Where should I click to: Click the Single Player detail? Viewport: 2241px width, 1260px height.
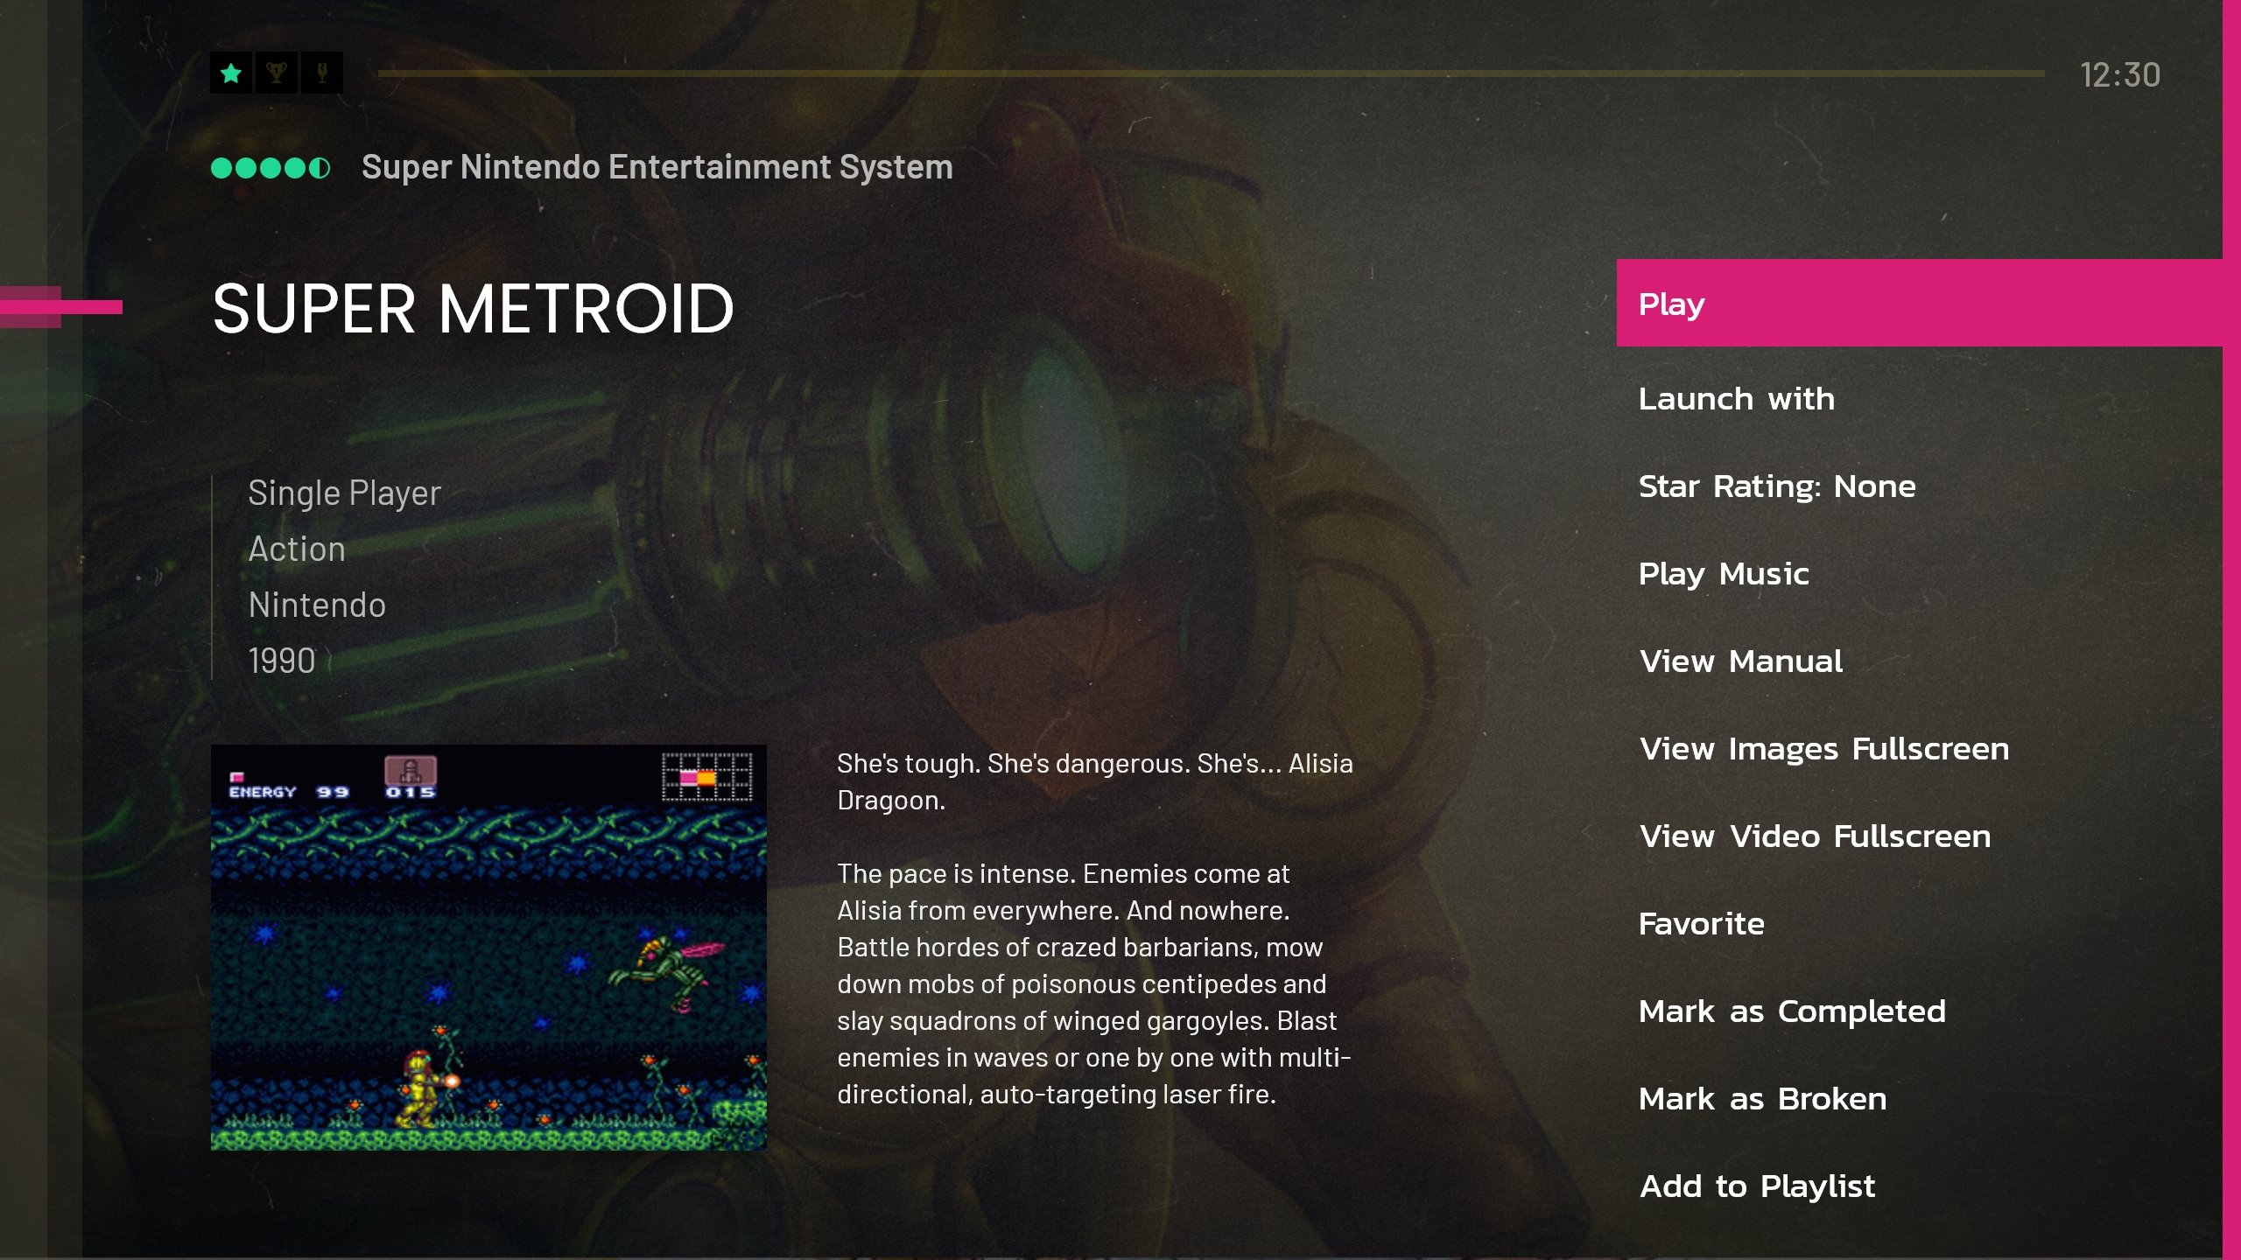pos(344,493)
